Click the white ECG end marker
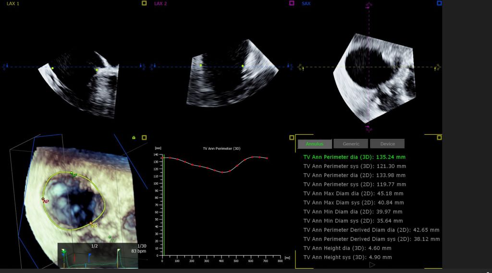 click(119, 251)
